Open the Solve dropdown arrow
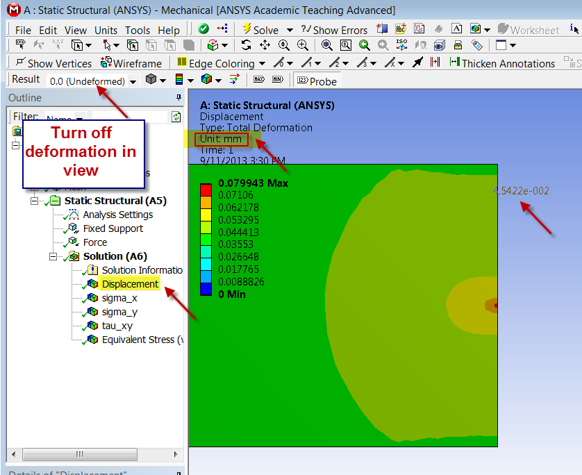This screenshot has height=475, width=582. click(x=290, y=30)
